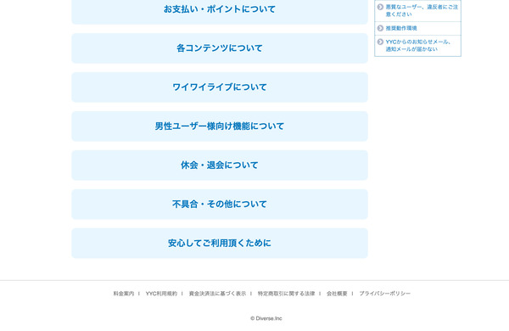Viewport: 509px width, 331px height.
Task: Open 男性ユーザー様向け機能について section
Action: point(220,126)
